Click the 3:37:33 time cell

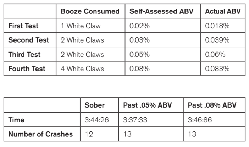click(x=151, y=120)
